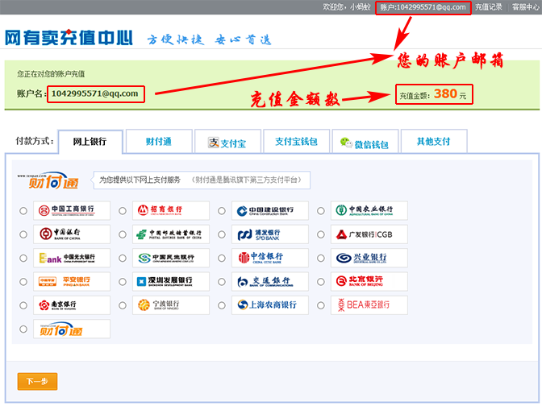Click the 中国民生银行 logo card
This screenshot has width=542, height=406.
coord(171,258)
